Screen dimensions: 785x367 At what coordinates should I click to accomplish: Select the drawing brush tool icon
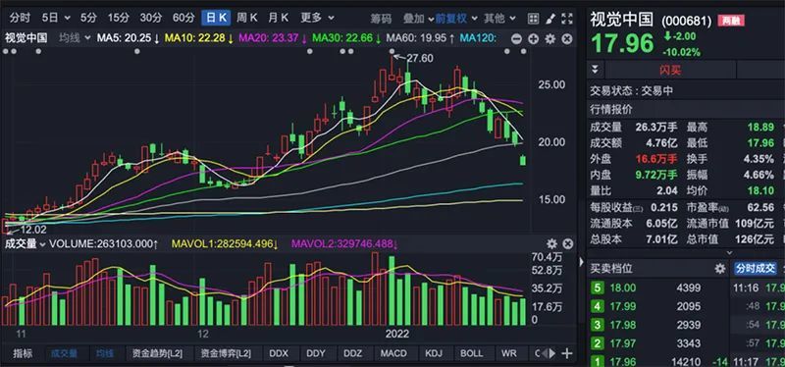549,19
